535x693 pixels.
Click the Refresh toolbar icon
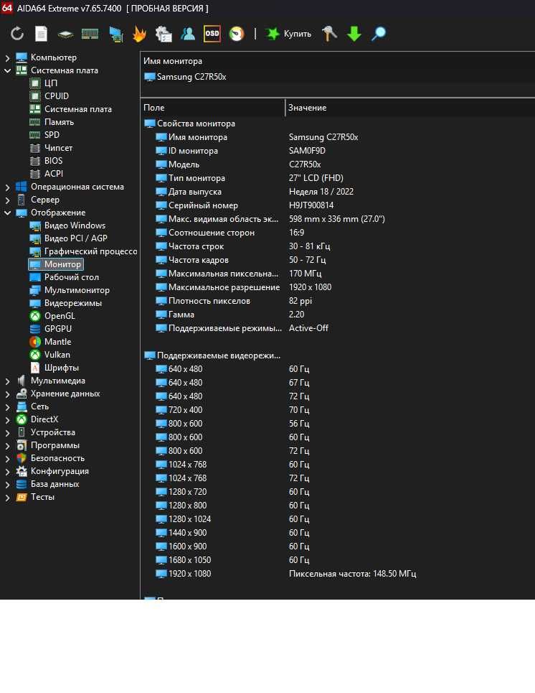17,34
